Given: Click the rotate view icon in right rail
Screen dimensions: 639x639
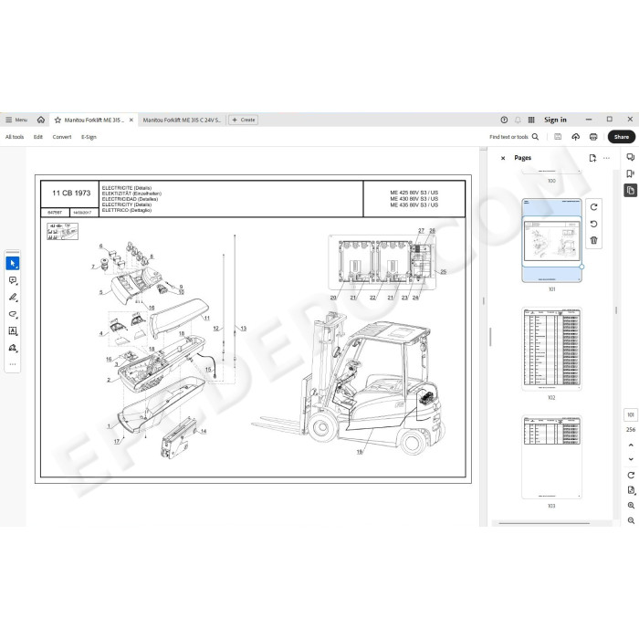Looking at the screenshot, I should click(x=631, y=476).
